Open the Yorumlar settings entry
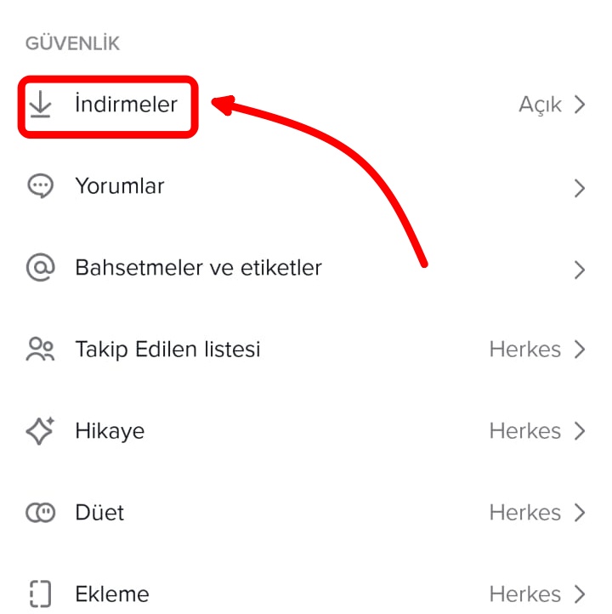 pyautogui.click(x=120, y=186)
